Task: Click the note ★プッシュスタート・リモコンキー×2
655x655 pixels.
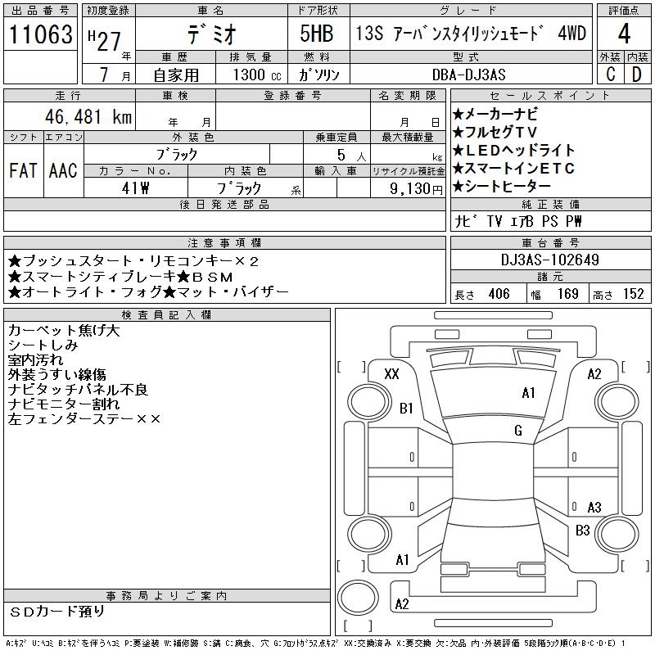Action: pos(133,261)
